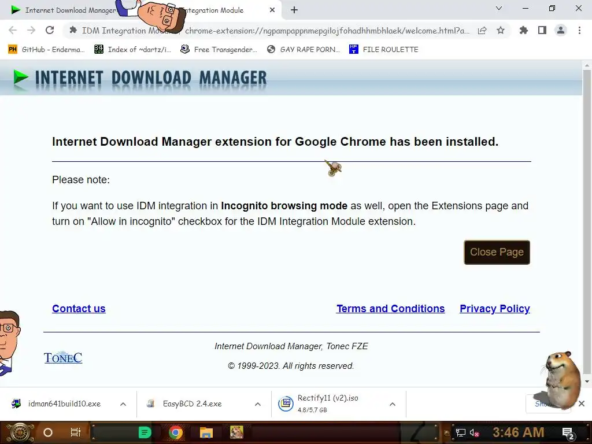The height and width of the screenshot is (444, 592).
Task: Click the Close Page button
Action: click(x=497, y=252)
